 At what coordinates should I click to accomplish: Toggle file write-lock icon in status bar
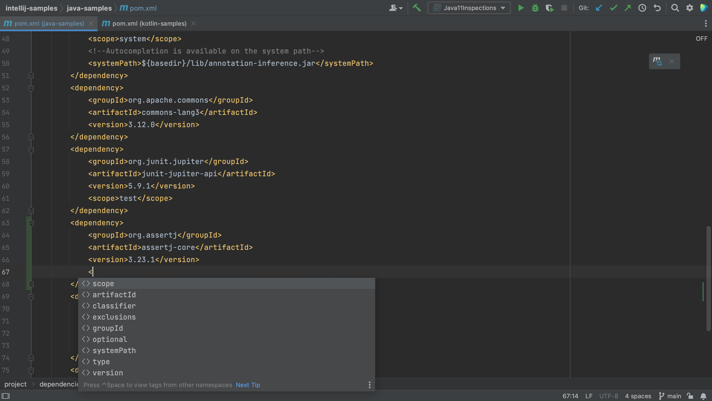tap(690, 396)
